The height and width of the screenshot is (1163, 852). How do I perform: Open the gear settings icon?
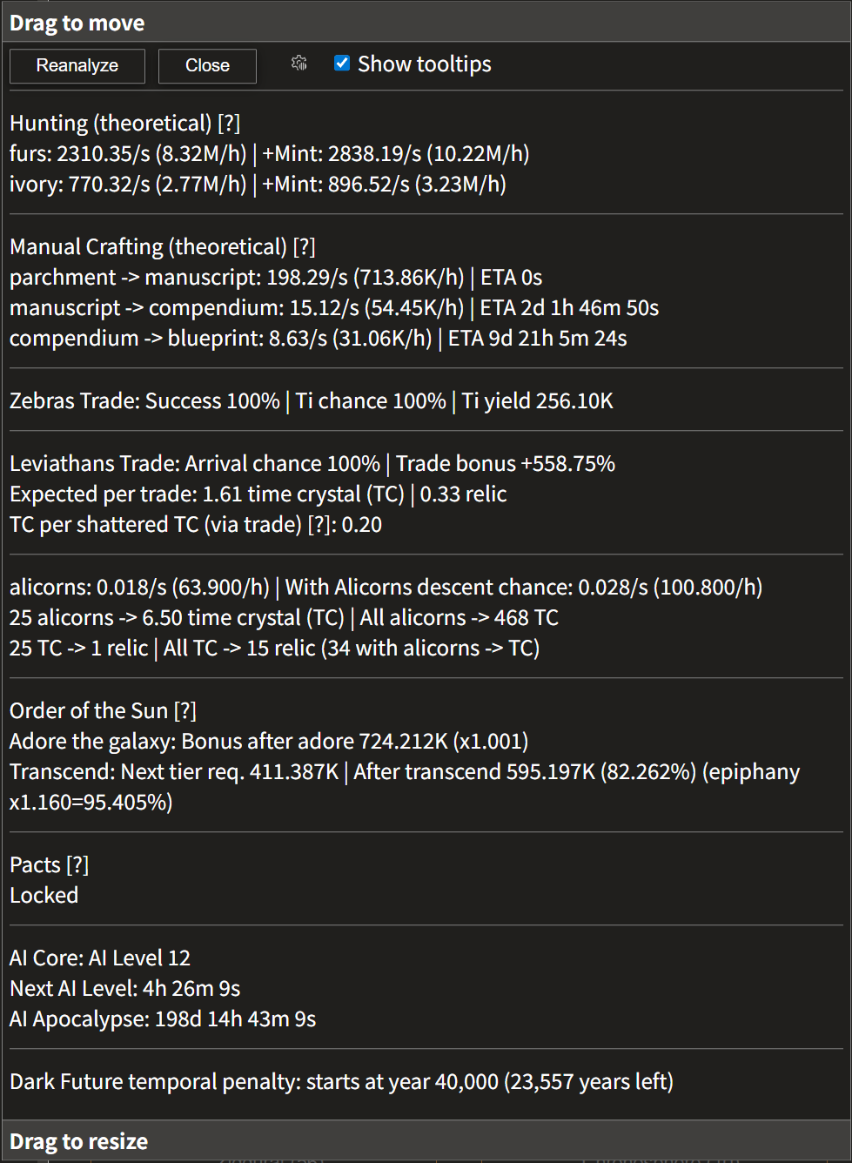299,64
